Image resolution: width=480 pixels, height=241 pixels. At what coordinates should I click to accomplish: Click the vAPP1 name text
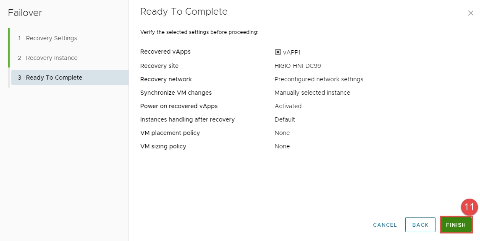coord(292,52)
